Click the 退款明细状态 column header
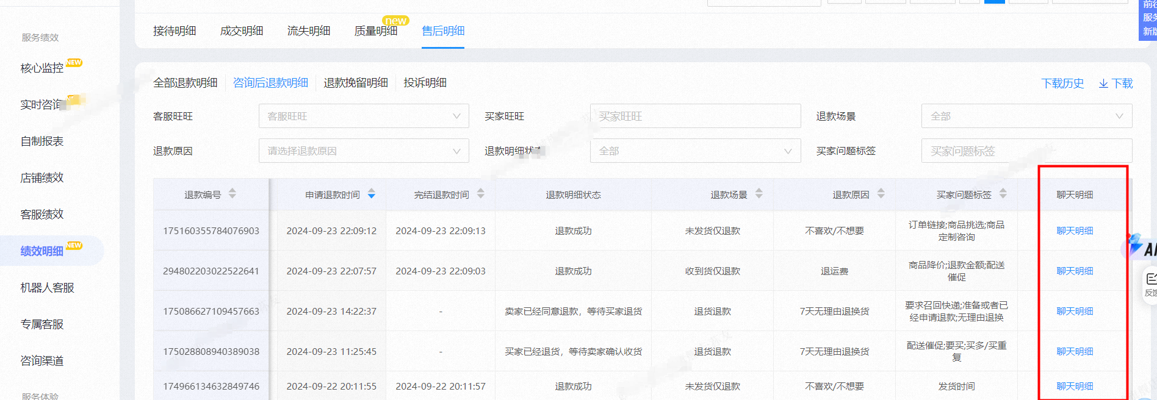The width and height of the screenshot is (1157, 400). (573, 195)
